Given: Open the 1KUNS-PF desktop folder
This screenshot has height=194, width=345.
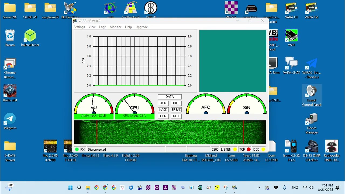Looking at the screenshot, I should [x=30, y=11].
